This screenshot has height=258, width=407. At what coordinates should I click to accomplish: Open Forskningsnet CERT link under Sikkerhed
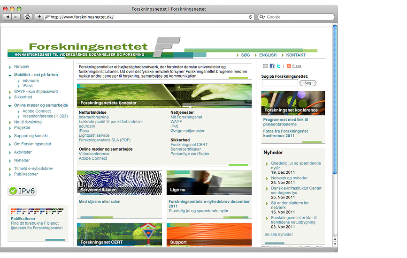[x=189, y=145]
